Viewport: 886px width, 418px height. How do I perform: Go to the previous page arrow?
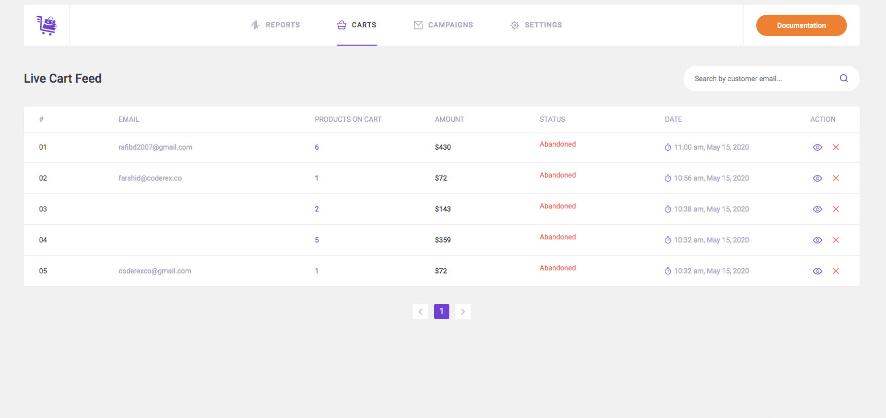(420, 311)
